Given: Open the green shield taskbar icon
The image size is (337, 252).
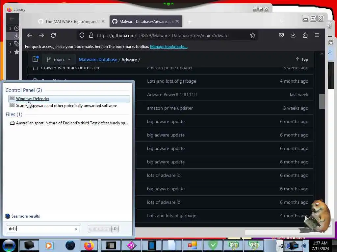Looking at the screenshot, I should click(x=213, y=245).
